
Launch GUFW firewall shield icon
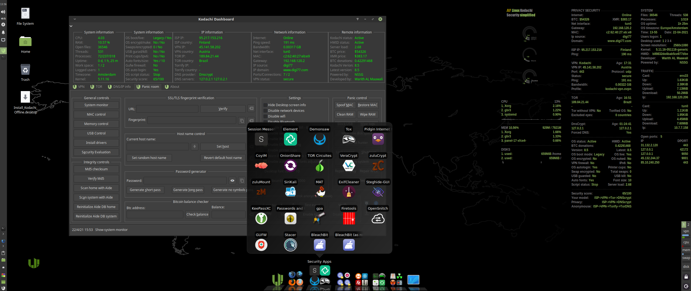coord(261,245)
